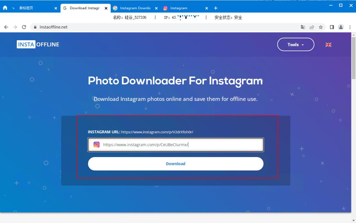Open the share icon in address bar
This screenshot has width=356, height=223.
coord(311,27)
